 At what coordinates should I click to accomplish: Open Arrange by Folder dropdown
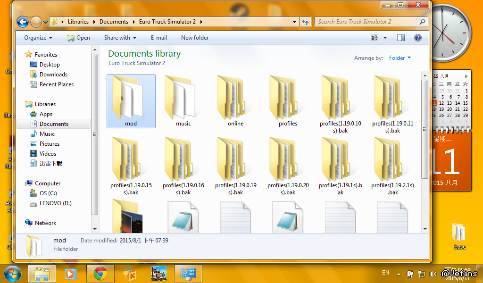(400, 58)
